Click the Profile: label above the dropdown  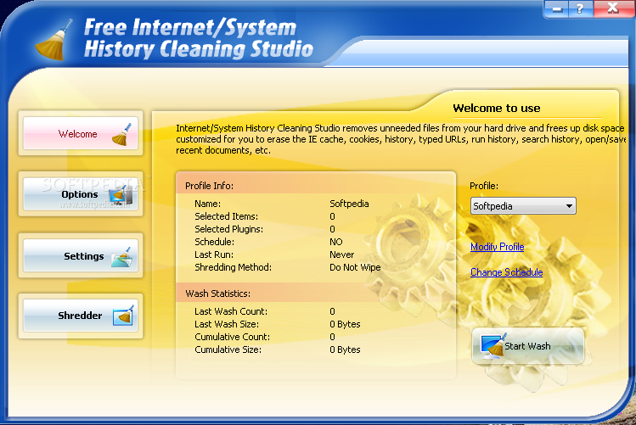[484, 186]
